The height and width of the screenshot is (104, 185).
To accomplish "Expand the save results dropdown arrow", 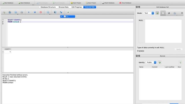I will tap(50, 14).
